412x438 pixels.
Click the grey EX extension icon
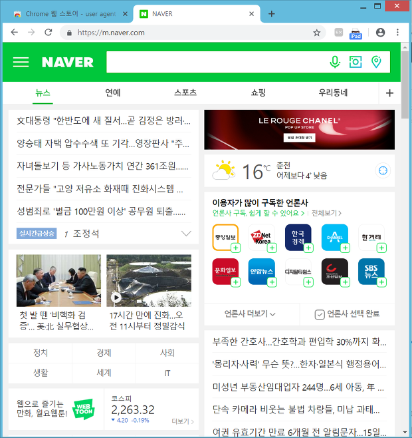(x=339, y=33)
